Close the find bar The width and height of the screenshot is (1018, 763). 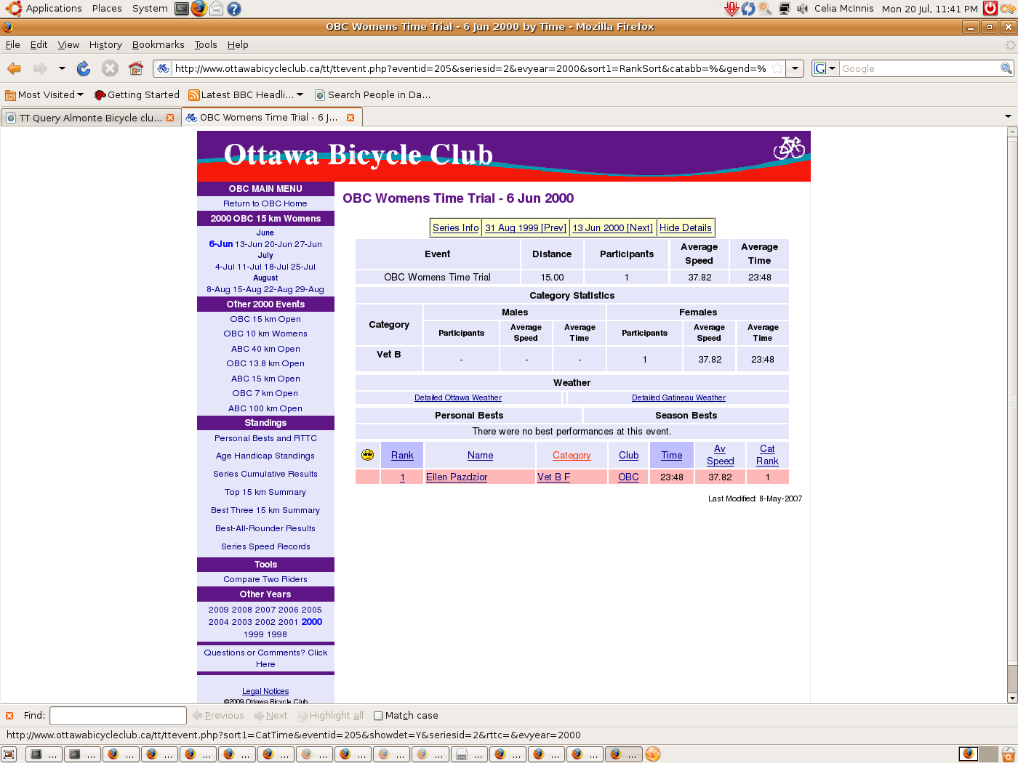9,716
